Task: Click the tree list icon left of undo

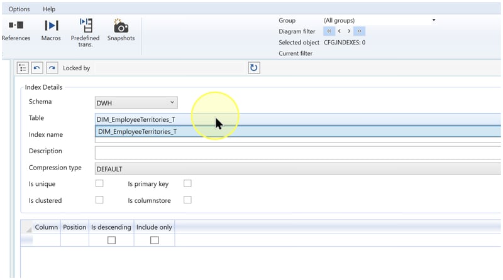Action: pos(23,68)
